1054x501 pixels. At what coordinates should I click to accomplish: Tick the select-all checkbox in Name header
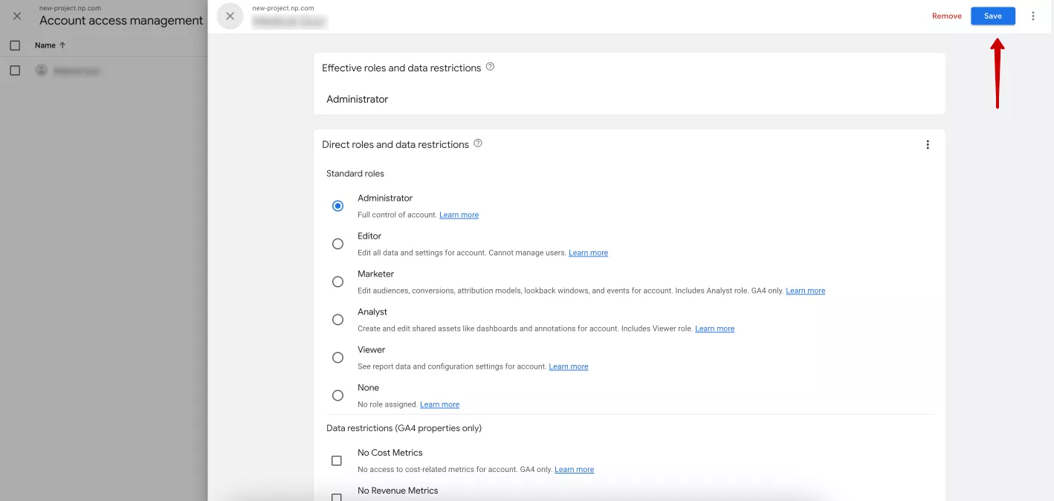(15, 45)
